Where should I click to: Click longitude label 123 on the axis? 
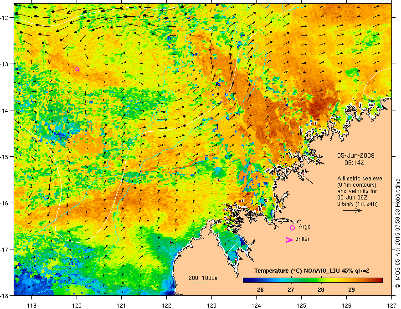(x=211, y=305)
